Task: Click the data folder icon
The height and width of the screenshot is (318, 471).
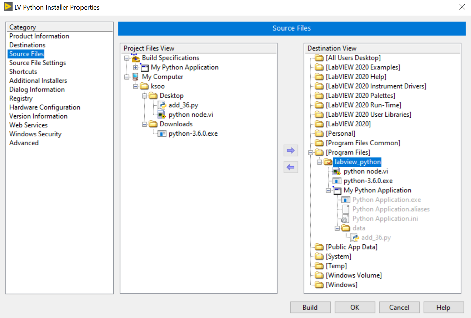Action: pos(346,228)
